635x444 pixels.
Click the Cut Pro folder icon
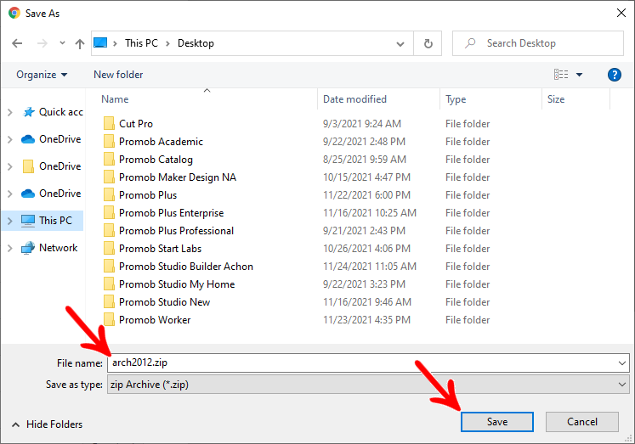tap(109, 123)
